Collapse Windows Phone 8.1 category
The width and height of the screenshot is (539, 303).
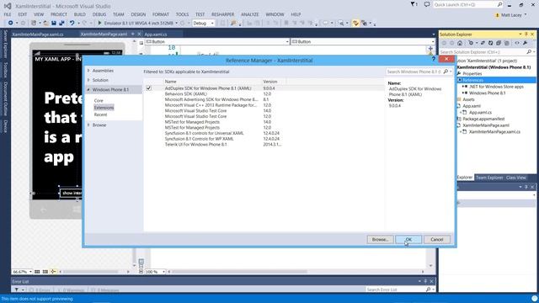click(88, 90)
